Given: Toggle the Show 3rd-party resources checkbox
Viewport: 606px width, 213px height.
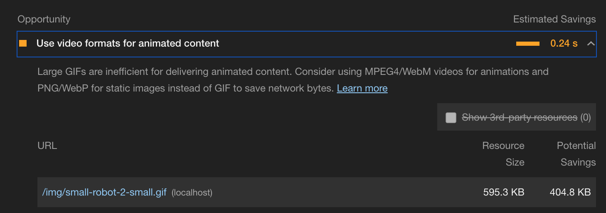Looking at the screenshot, I should pos(451,118).
